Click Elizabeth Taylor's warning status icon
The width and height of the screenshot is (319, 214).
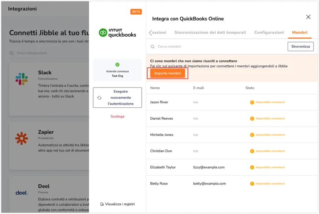(x=252, y=167)
